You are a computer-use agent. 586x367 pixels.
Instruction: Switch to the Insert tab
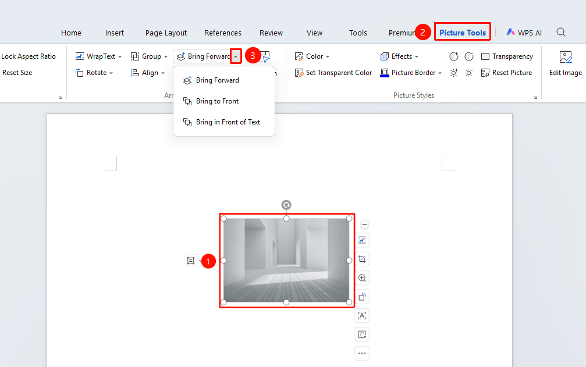pyautogui.click(x=115, y=33)
